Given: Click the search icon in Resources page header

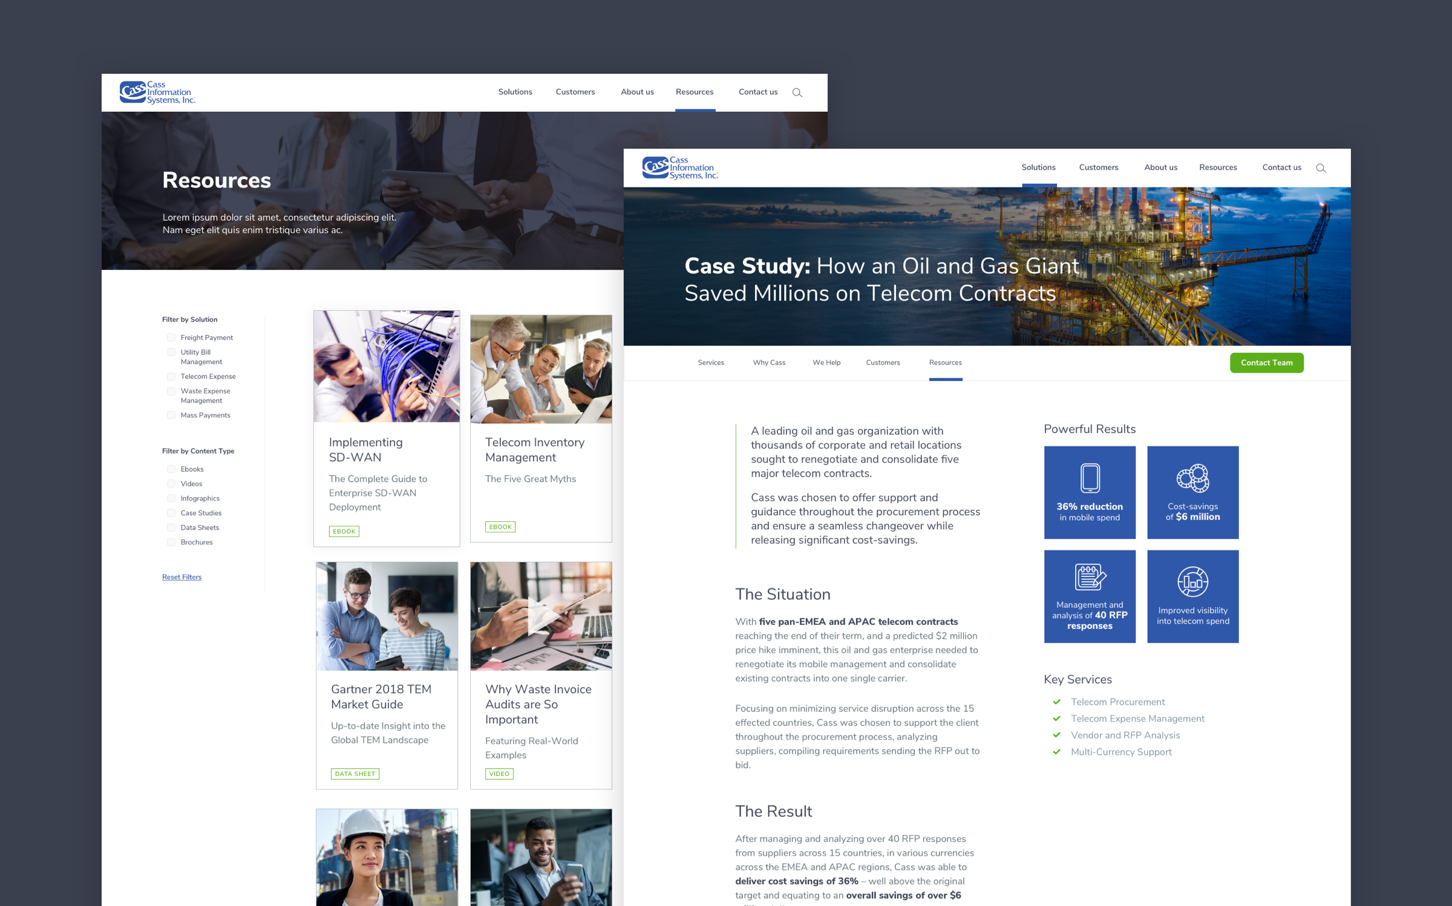Looking at the screenshot, I should point(797,93).
